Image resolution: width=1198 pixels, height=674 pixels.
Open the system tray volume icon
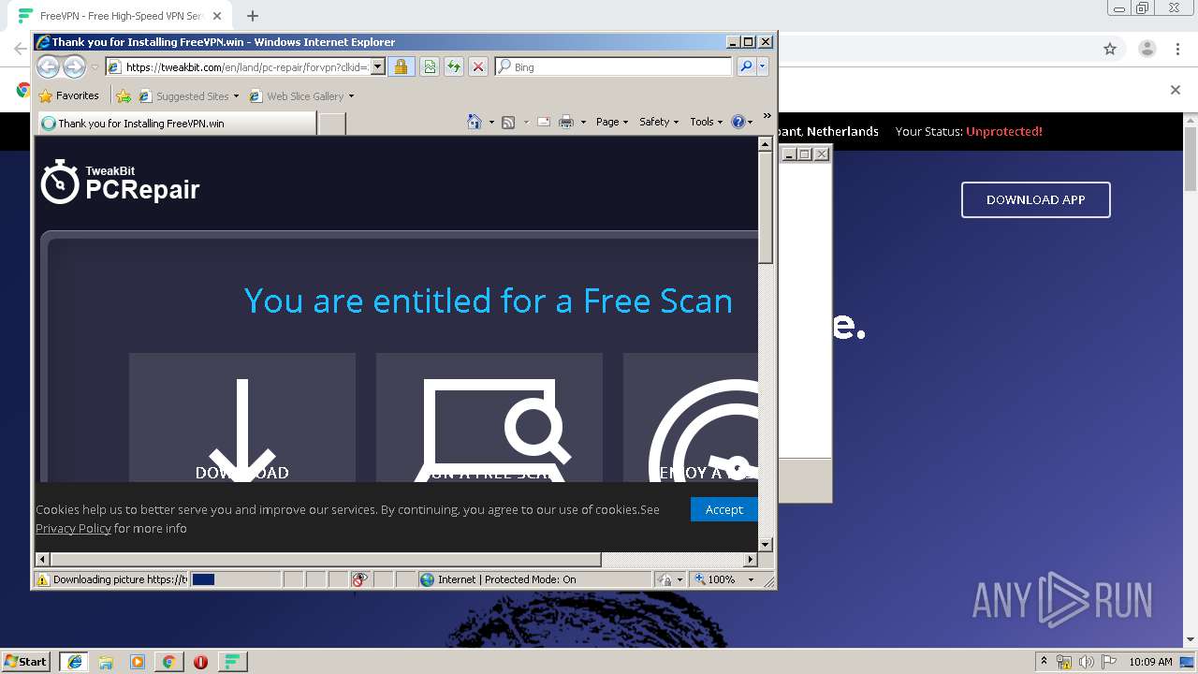click(x=1086, y=662)
